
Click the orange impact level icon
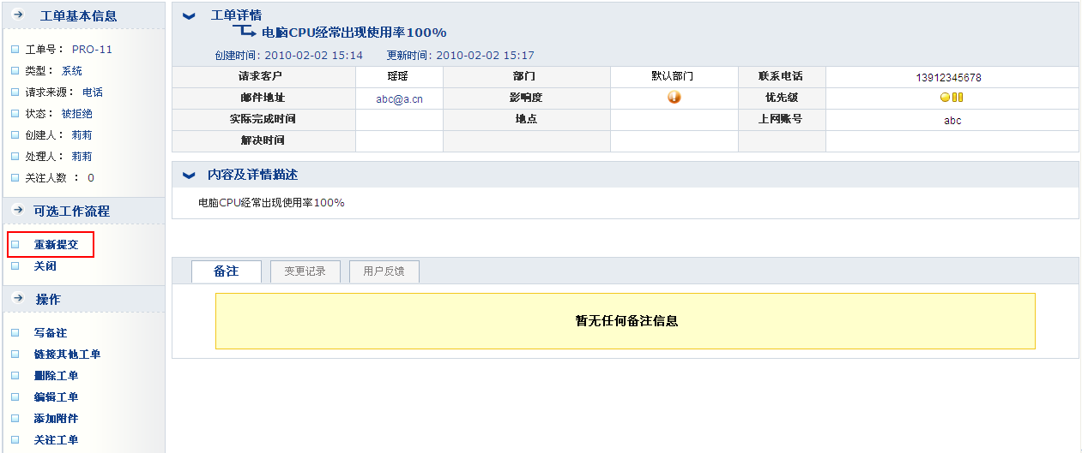click(x=674, y=98)
